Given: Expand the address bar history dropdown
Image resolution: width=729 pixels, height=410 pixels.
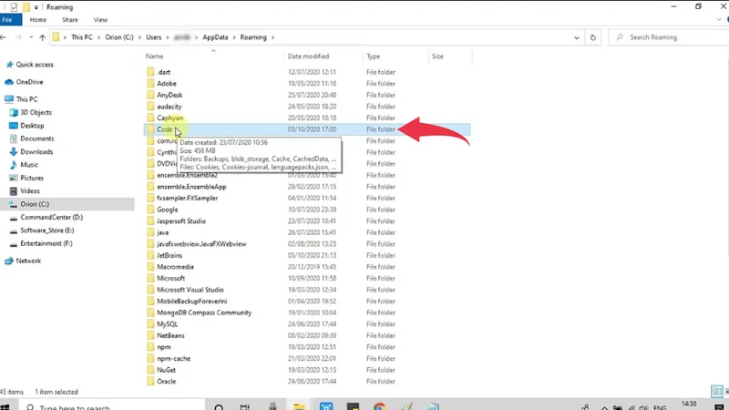Looking at the screenshot, I should click(x=577, y=37).
